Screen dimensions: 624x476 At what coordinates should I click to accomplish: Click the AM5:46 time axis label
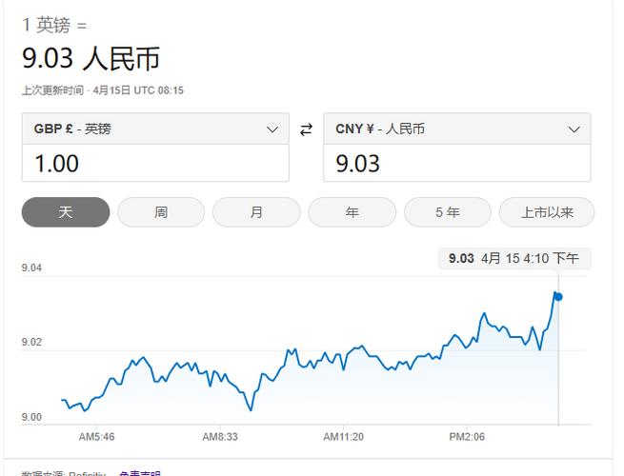tap(97, 437)
